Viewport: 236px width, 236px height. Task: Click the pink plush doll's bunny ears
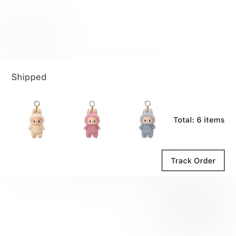tap(92, 111)
